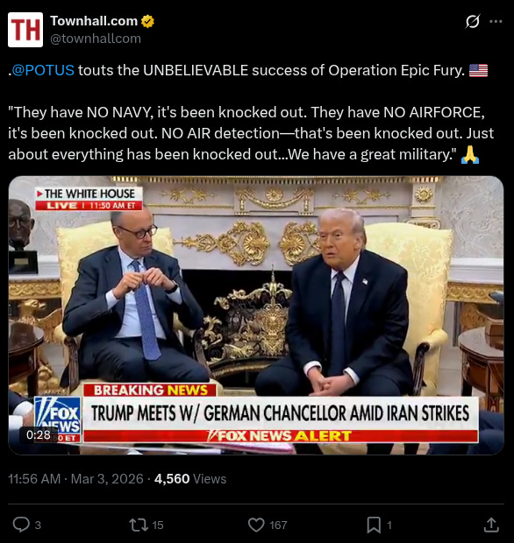Click the repost arrows icon
The image size is (514, 543).
click(139, 525)
